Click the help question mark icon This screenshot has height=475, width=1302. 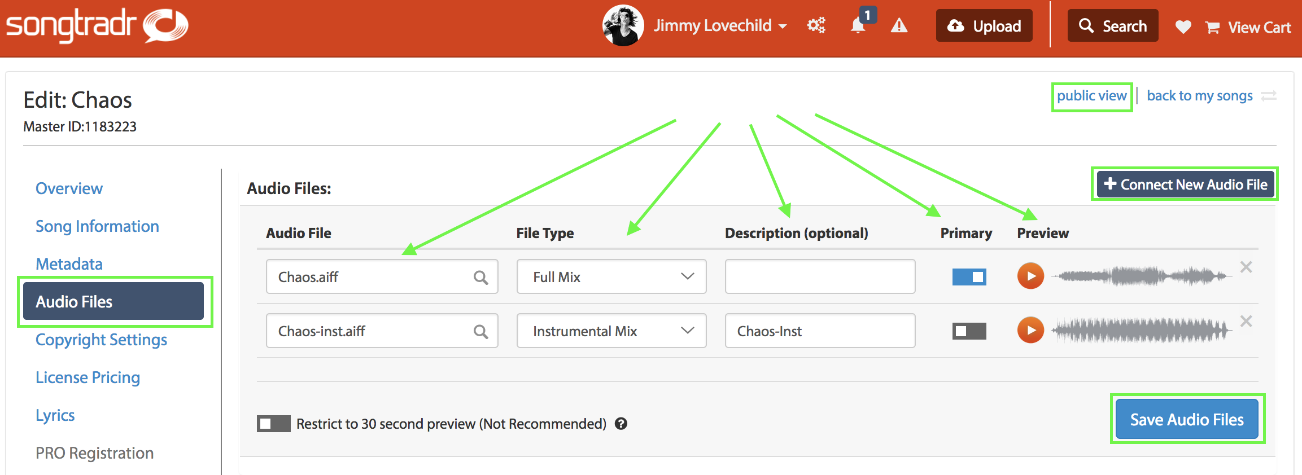point(621,424)
